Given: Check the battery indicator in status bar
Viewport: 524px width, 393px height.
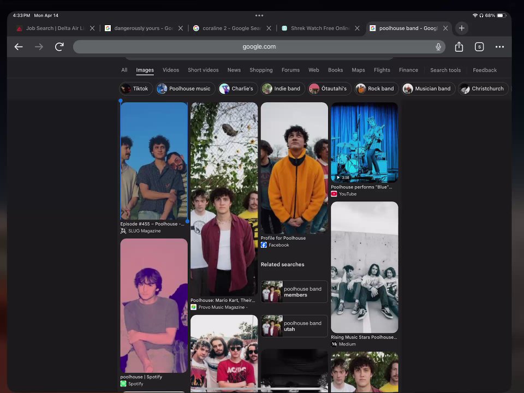Looking at the screenshot, I should click(x=501, y=15).
